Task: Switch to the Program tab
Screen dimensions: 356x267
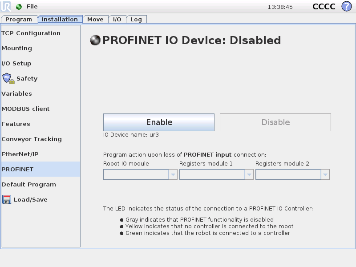Action: coord(19,19)
